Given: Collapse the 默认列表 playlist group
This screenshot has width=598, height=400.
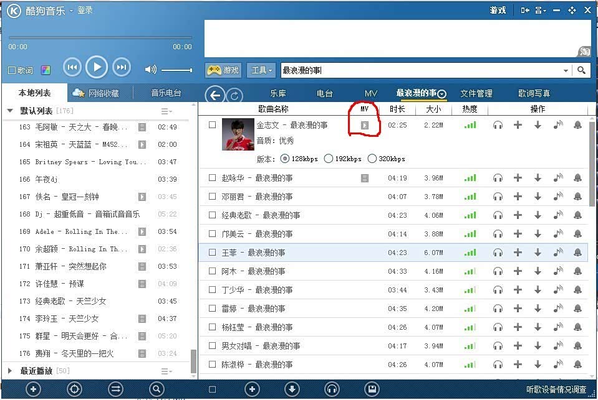Looking at the screenshot, I should point(10,111).
